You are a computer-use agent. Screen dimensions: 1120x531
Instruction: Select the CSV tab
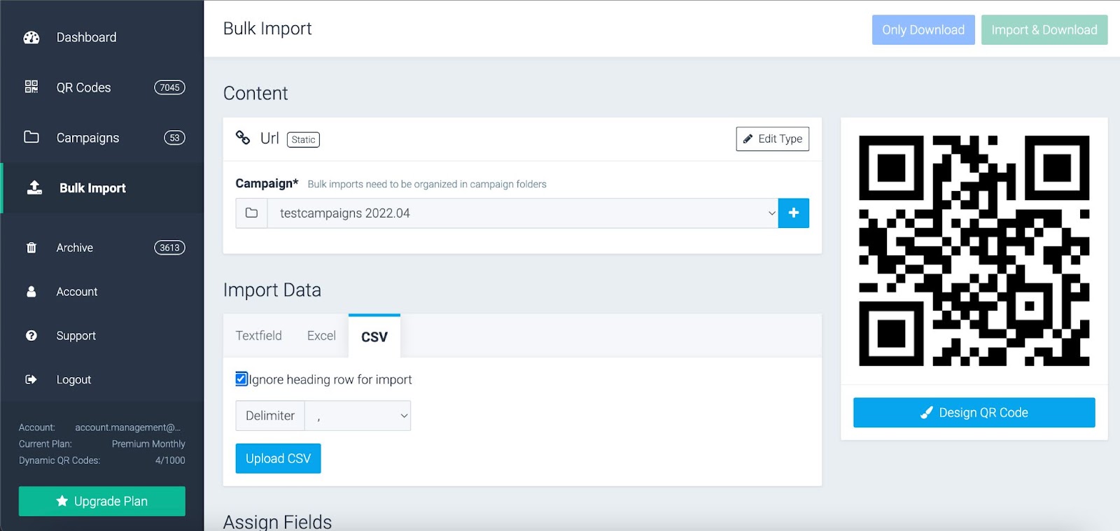[x=374, y=337]
